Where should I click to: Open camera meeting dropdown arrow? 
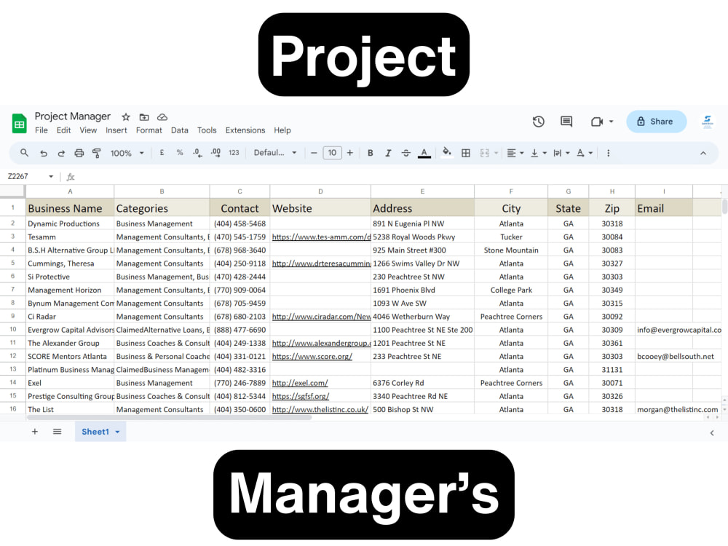(x=611, y=122)
